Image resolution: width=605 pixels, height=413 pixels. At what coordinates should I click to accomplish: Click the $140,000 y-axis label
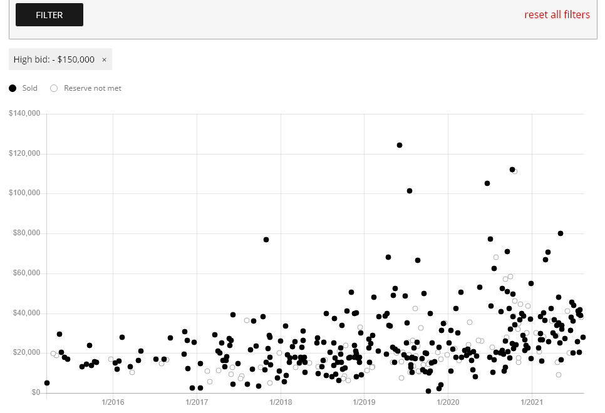click(x=24, y=113)
